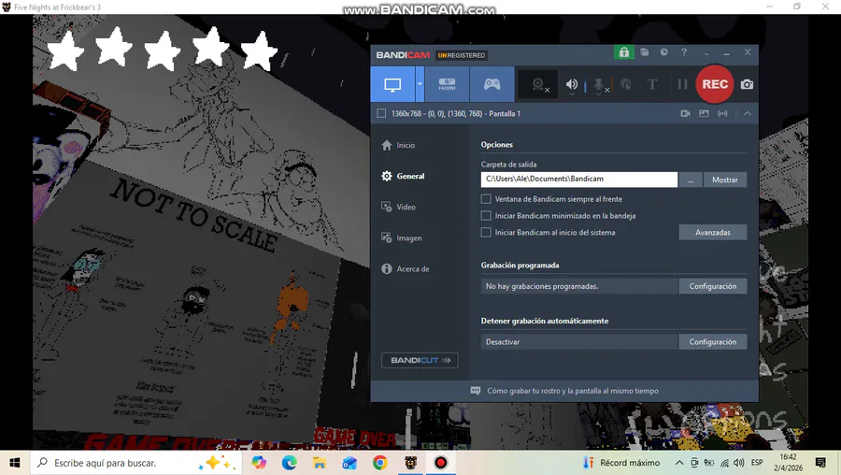Click the taskbar search box
Viewport: 841px width, 475px height.
[x=134, y=463]
